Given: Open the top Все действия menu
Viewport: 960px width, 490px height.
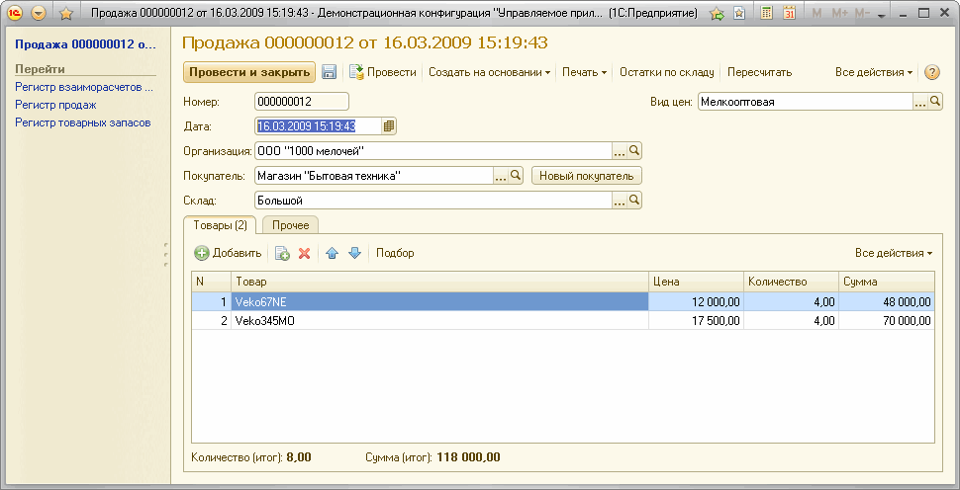Looking at the screenshot, I should coord(874,72).
